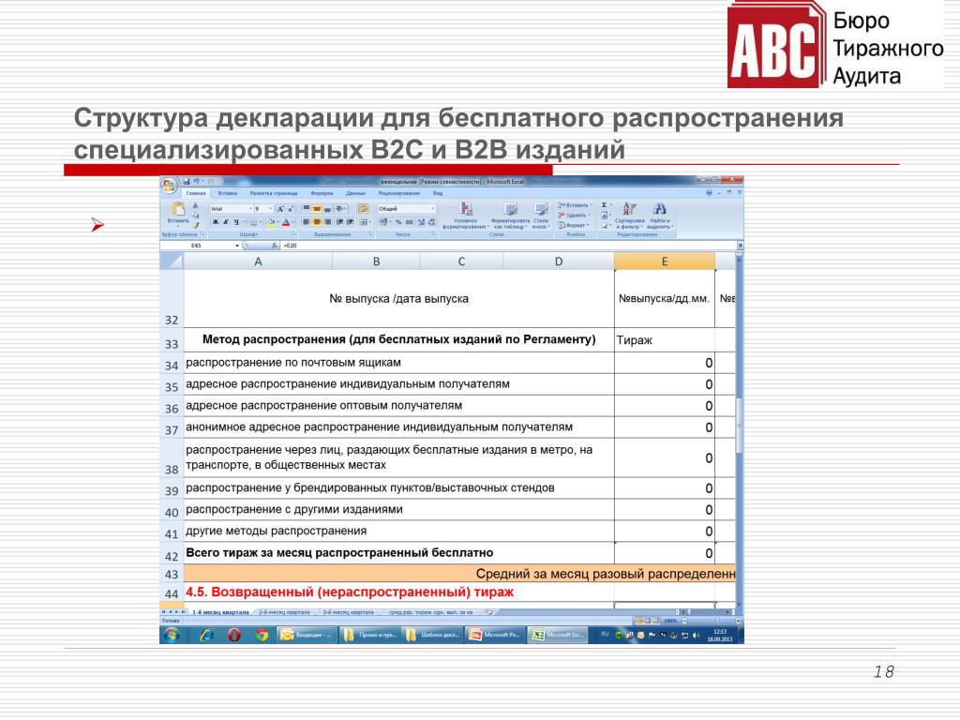
Task: Open the Шрифт group dialog launcher
Action: pyautogui.click(x=293, y=234)
